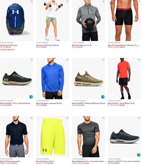Open the yellow Boys' Velocity Shorts image

coord(53,136)
